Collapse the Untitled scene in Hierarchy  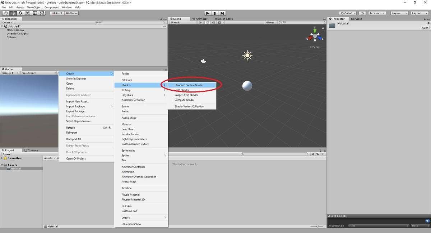point(2,26)
